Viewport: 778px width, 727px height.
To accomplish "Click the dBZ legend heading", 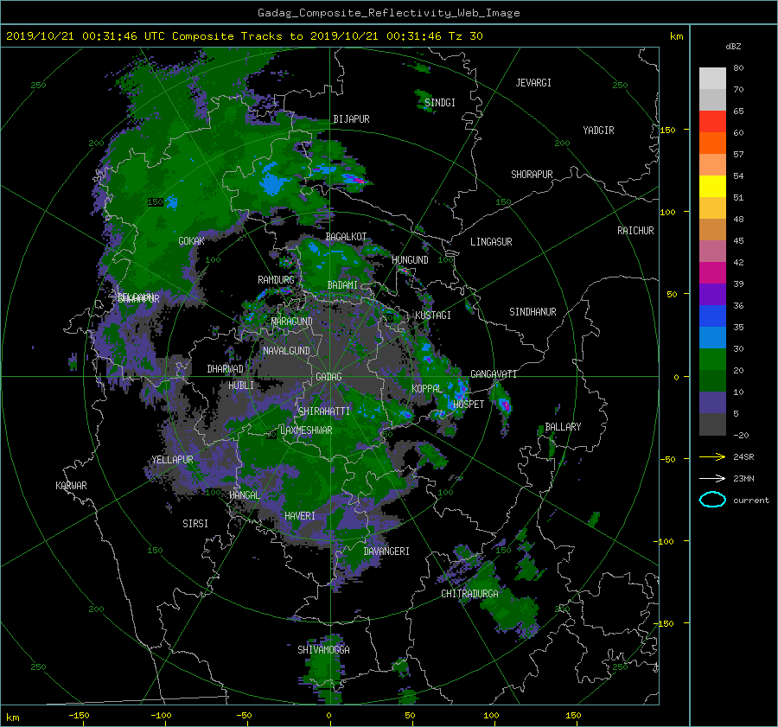I will (x=733, y=47).
